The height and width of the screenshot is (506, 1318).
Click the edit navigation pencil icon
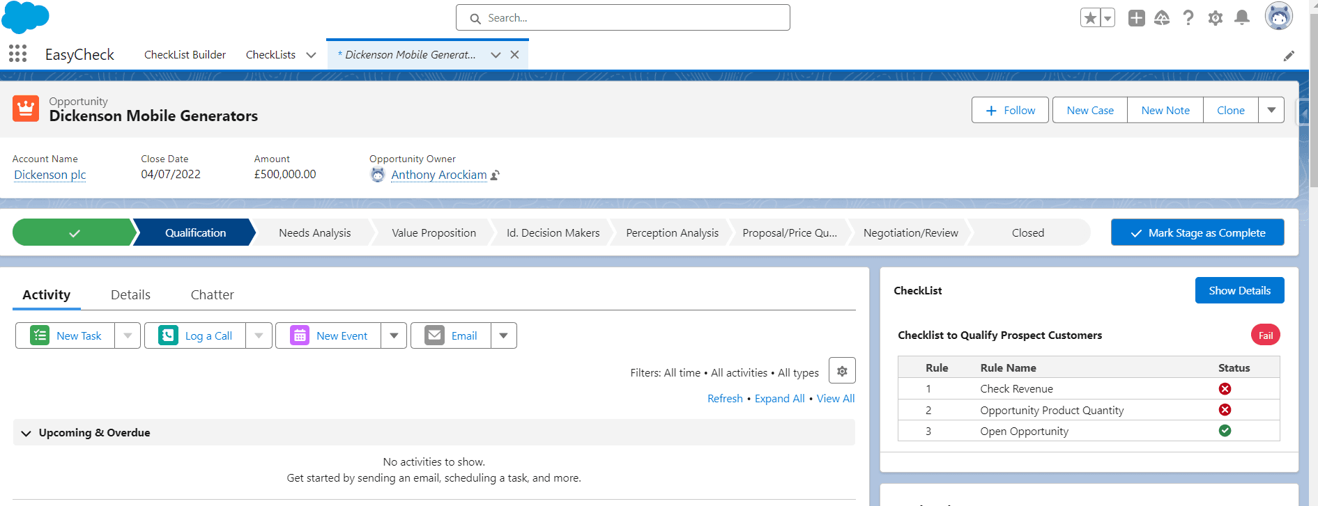[1289, 56]
